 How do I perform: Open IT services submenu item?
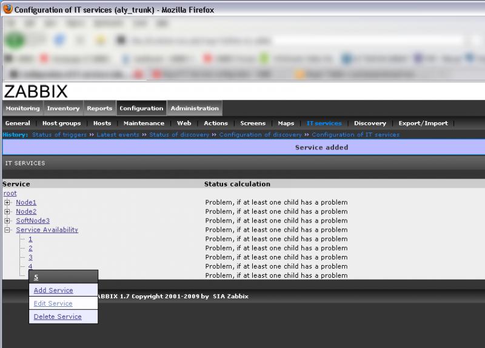tap(324, 123)
